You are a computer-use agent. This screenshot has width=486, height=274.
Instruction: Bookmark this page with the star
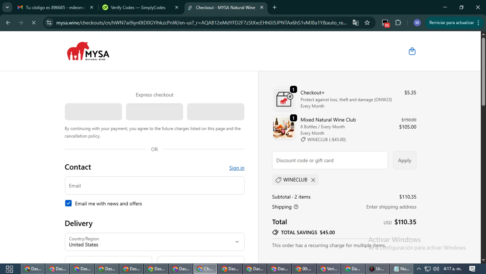367,23
